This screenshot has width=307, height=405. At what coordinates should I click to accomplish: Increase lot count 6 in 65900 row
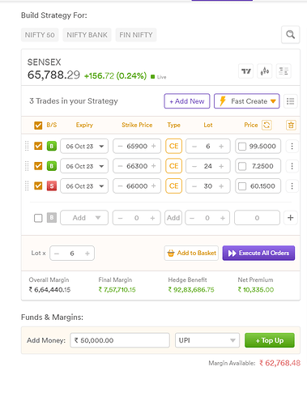(x=221, y=146)
